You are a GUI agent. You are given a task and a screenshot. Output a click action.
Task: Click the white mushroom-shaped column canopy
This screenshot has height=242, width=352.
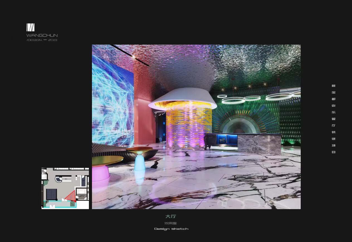[183, 98]
